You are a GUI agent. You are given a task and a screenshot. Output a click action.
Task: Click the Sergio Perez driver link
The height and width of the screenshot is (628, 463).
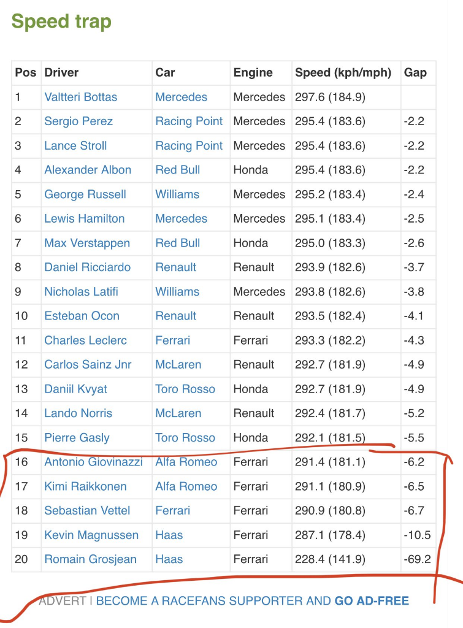tap(78, 121)
